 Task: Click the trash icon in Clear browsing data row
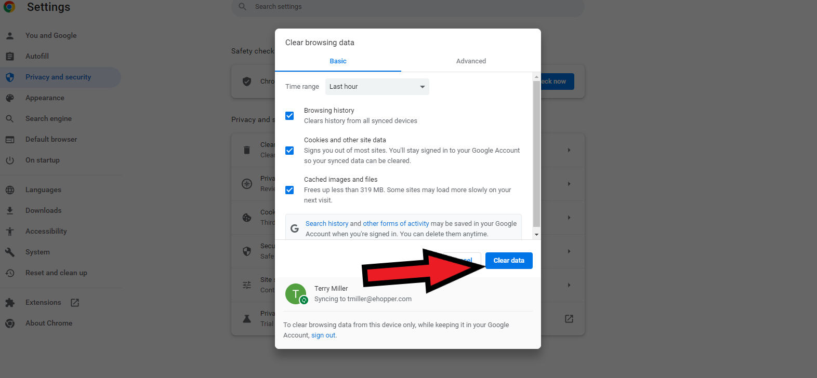[x=247, y=150]
